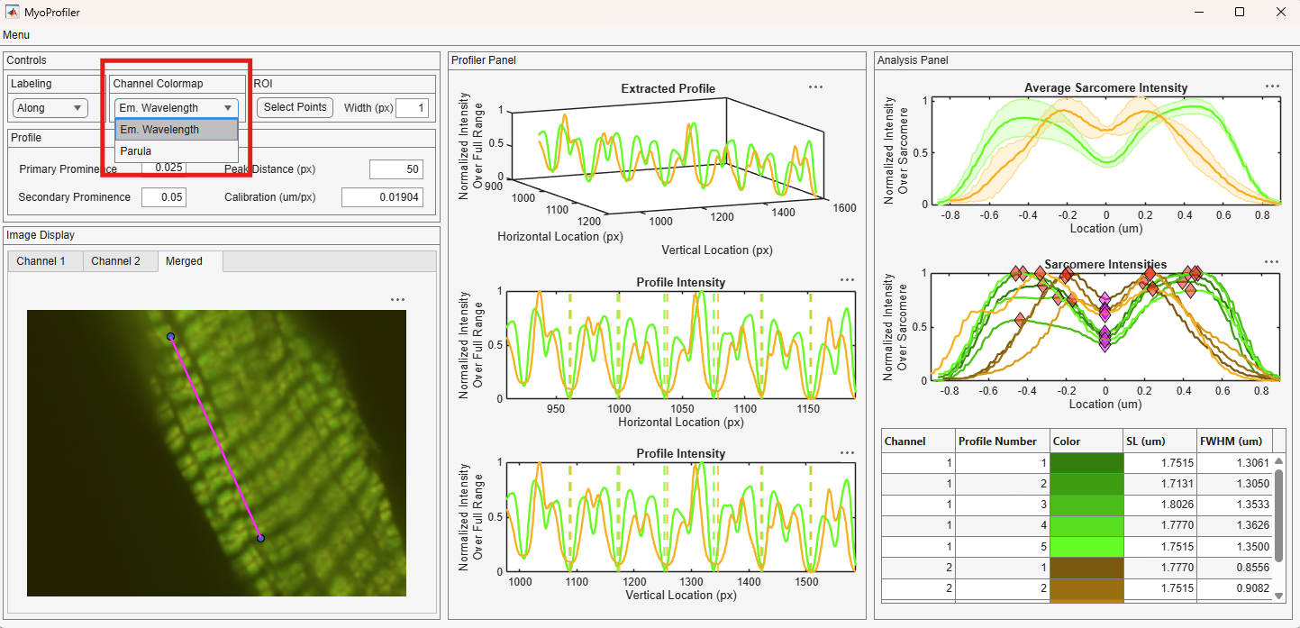Open the Labeling dropdown showing Along
This screenshot has height=628, width=1300.
(x=50, y=108)
